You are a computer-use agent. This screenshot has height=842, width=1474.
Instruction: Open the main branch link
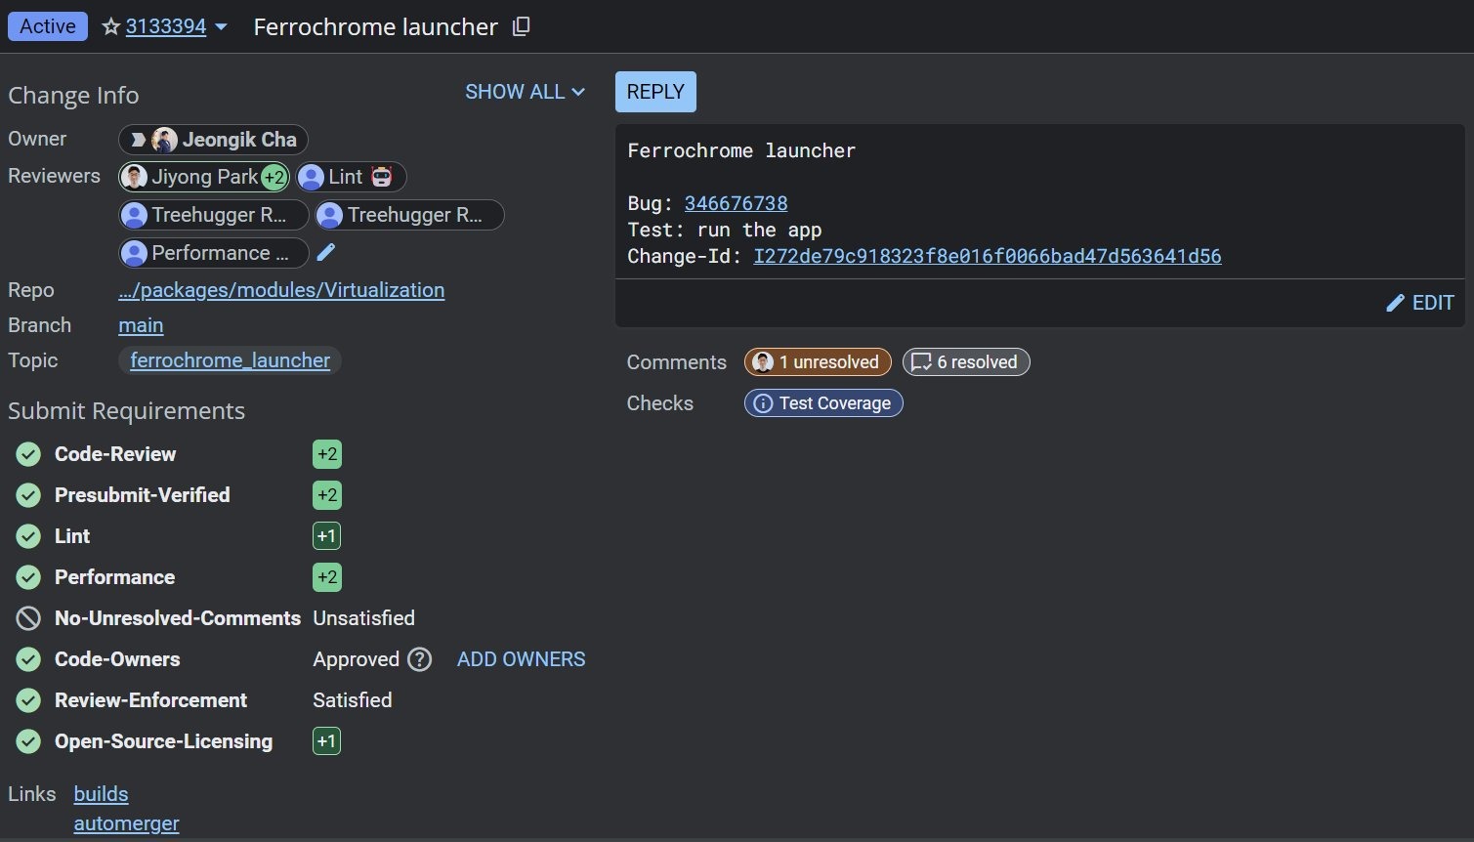(141, 325)
